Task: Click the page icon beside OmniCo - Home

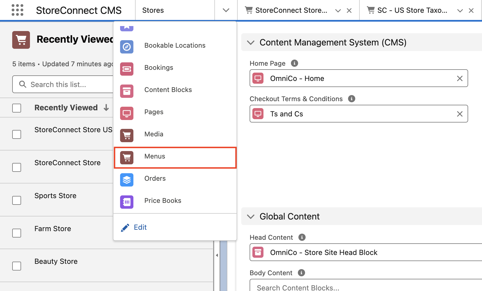Action: click(258, 78)
